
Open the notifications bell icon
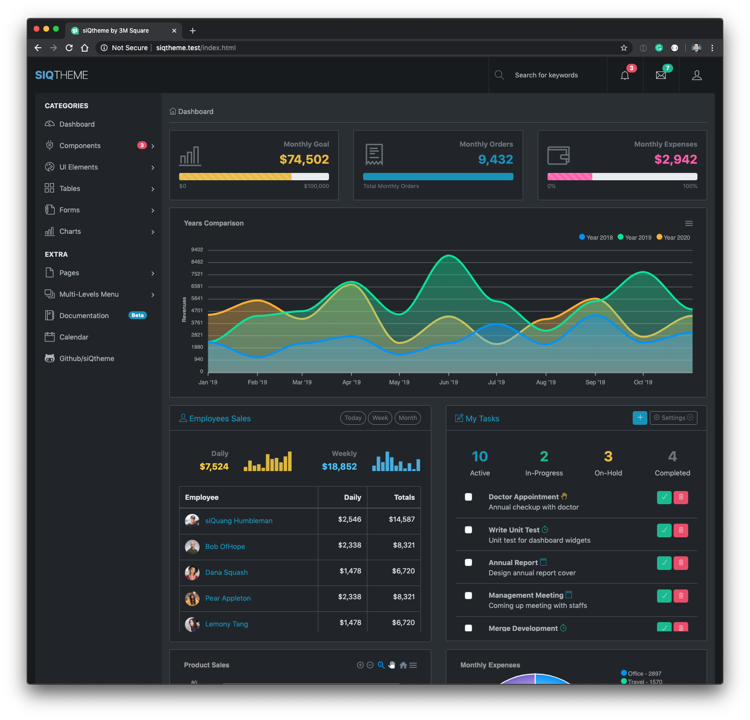(x=625, y=75)
